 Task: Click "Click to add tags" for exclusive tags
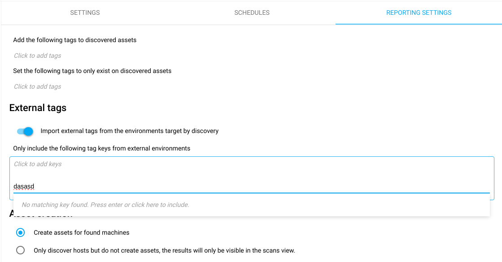(37, 86)
